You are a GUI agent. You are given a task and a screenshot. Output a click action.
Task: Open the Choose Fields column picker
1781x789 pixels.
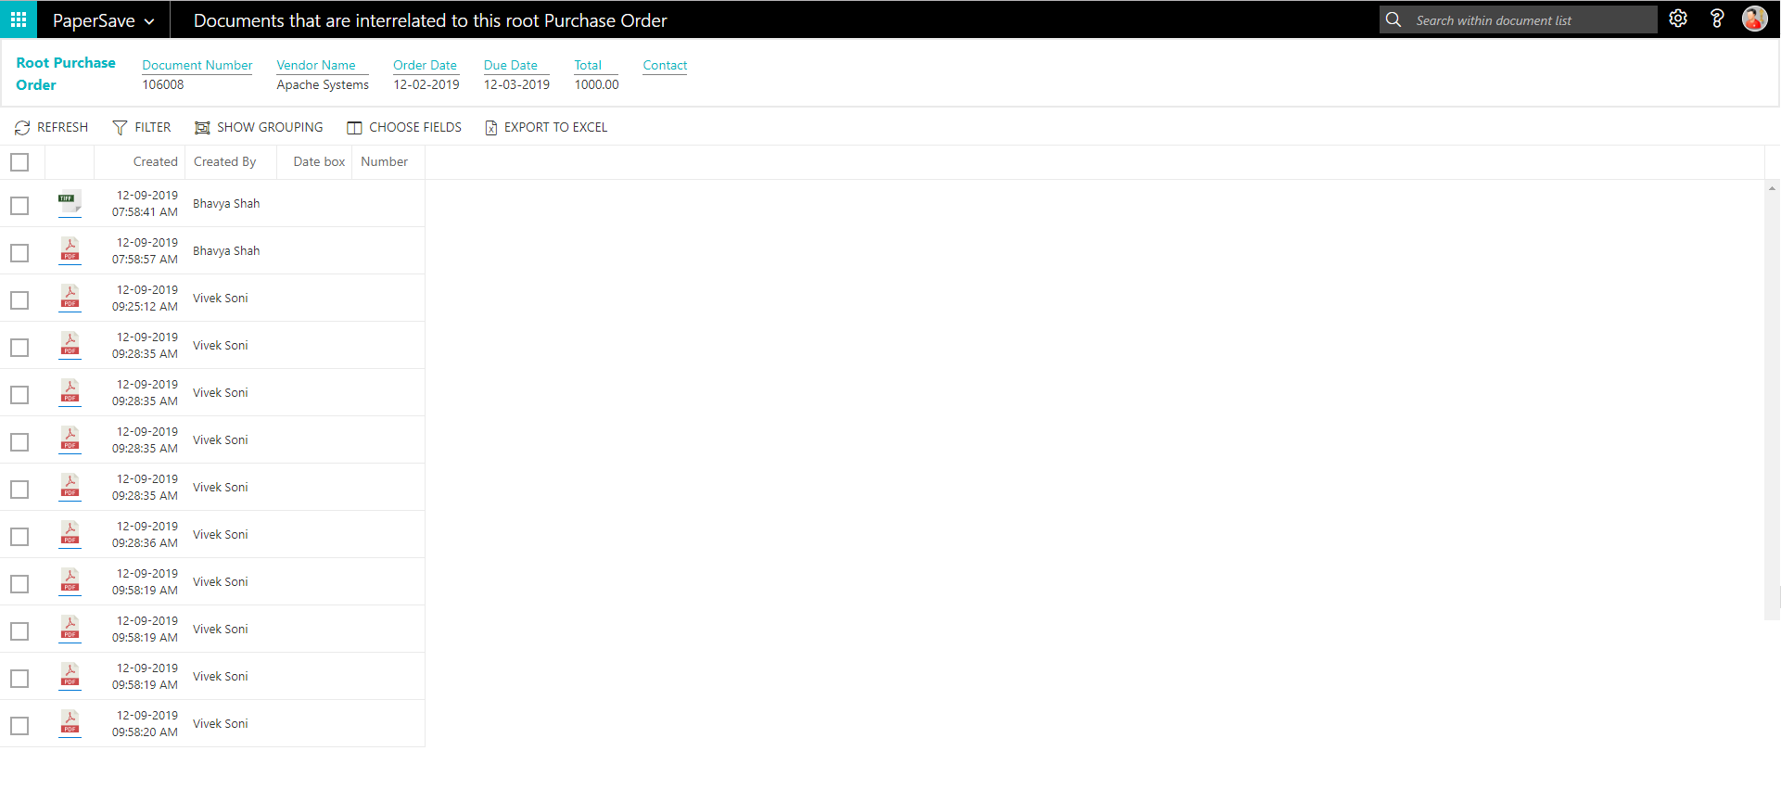click(x=404, y=127)
